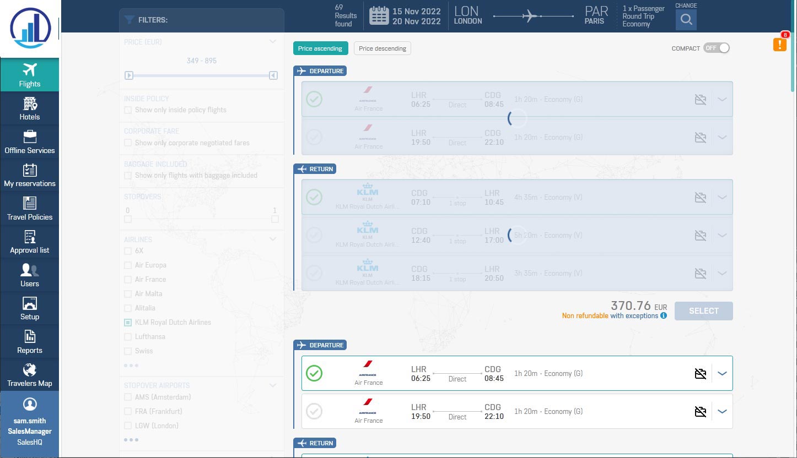The width and height of the screenshot is (797, 458).
Task: Click the calendar icon beside travel dates
Action: pos(379,15)
